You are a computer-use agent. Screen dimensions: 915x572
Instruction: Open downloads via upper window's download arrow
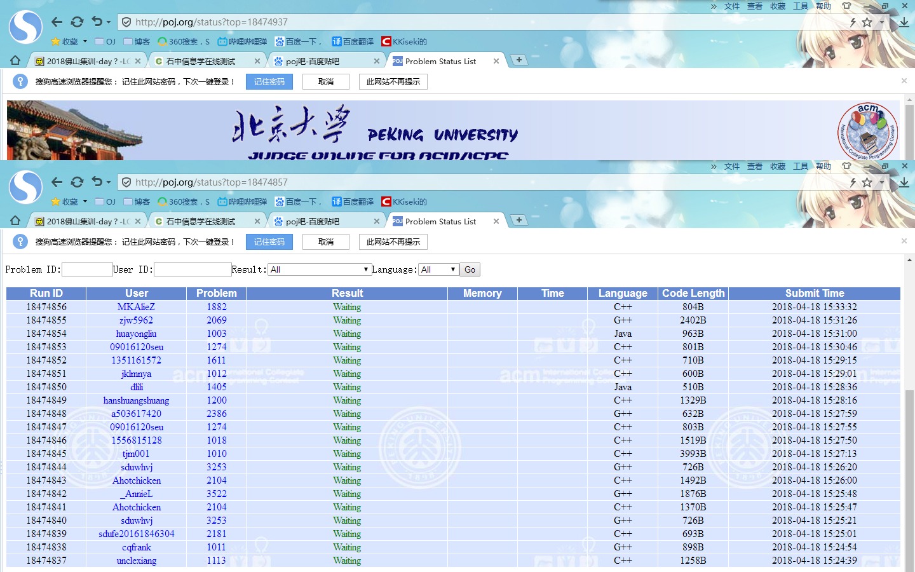click(904, 22)
